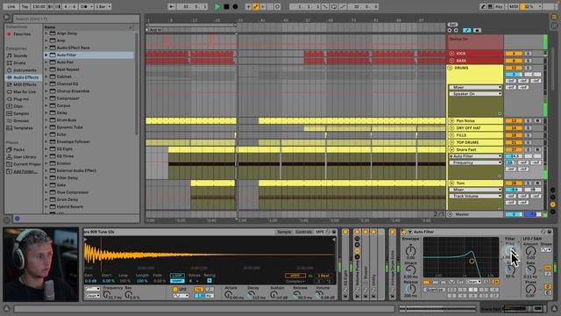This screenshot has width=561, height=316.
Task: Open the Instruments category
Action: pyautogui.click(x=25, y=70)
